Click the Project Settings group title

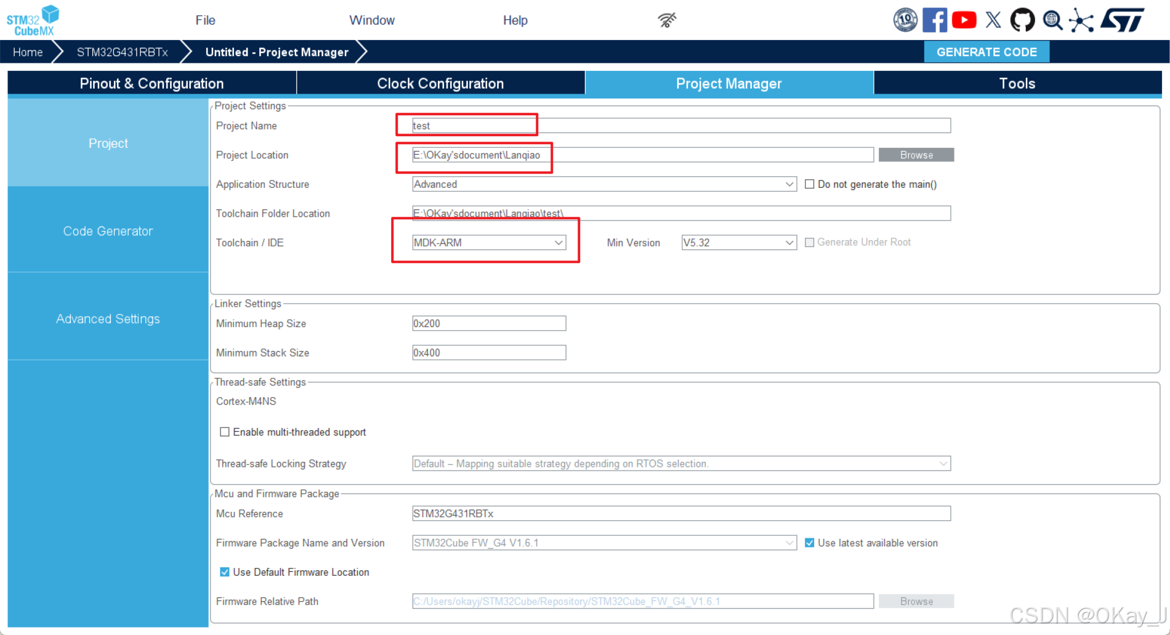pyautogui.click(x=250, y=106)
